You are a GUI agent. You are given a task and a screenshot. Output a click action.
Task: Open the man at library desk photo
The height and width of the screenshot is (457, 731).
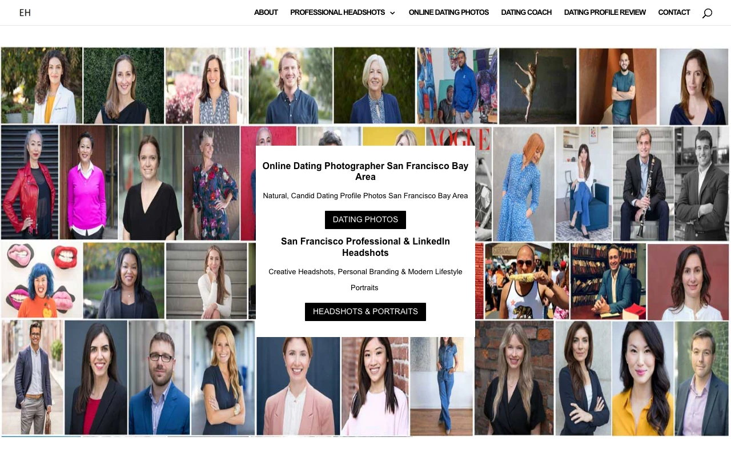[x=608, y=281]
